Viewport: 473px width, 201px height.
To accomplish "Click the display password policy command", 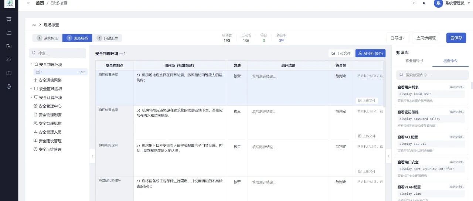I will tap(419, 119).
